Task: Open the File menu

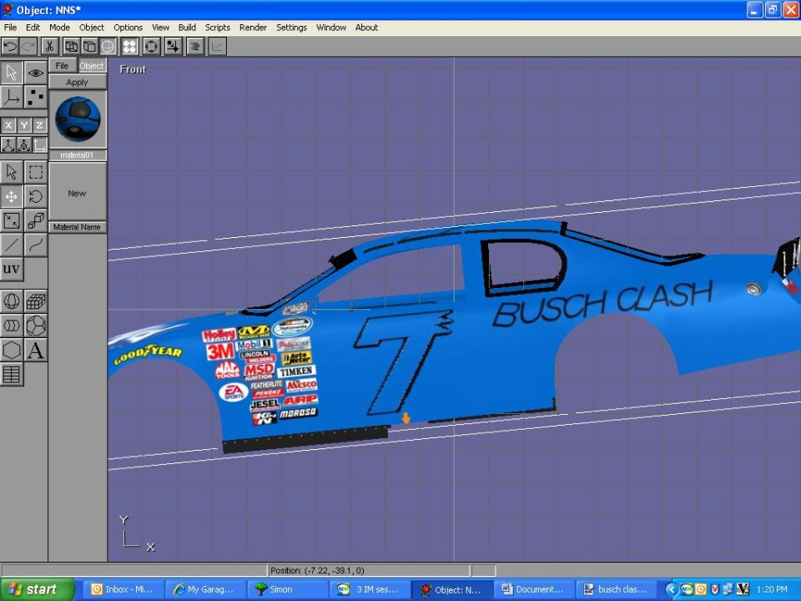Action: (x=10, y=28)
